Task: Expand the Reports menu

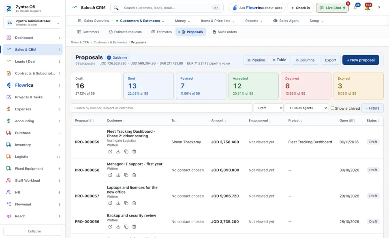Action: click(254, 21)
